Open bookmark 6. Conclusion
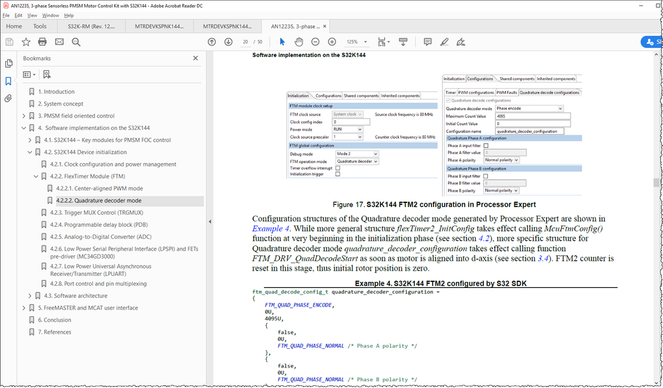The height and width of the screenshot is (388, 663). 54,320
